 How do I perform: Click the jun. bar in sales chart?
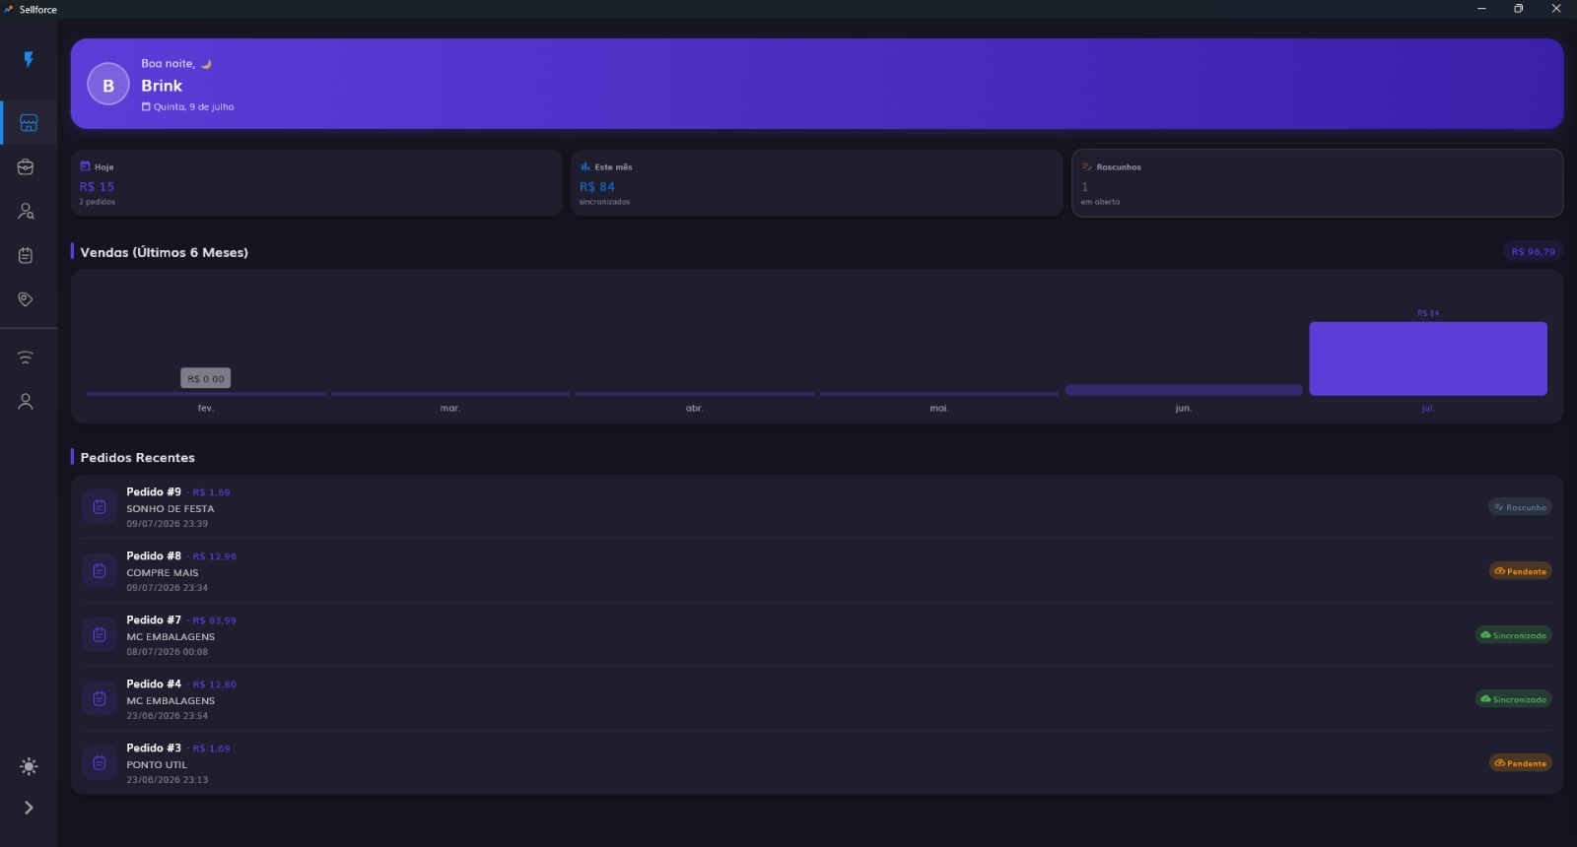pos(1184,390)
